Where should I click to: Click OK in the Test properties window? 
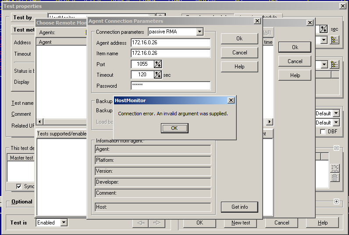click(x=199, y=223)
